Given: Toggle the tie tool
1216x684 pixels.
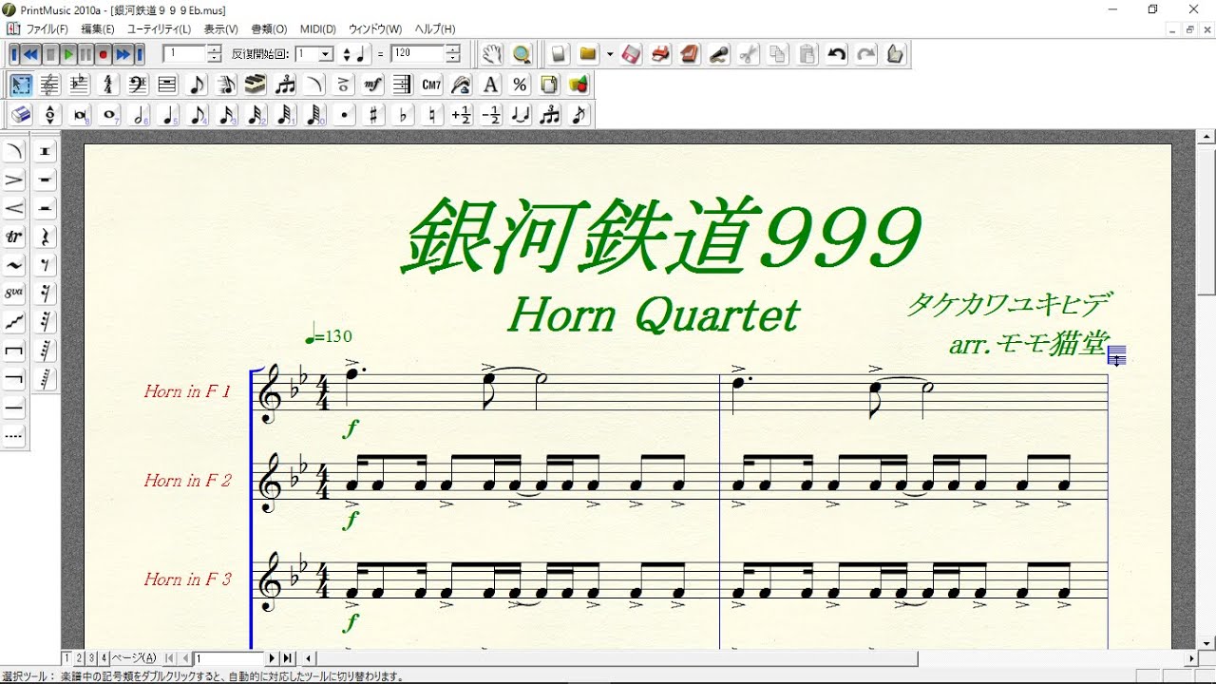Looking at the screenshot, I should click(521, 115).
